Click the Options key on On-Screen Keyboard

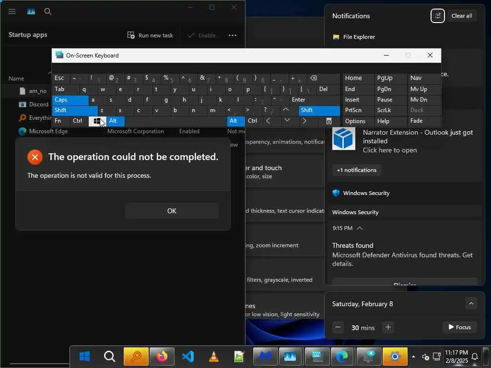click(x=358, y=121)
